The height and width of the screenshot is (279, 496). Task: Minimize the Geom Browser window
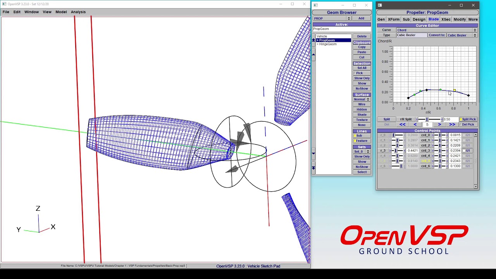(x=343, y=5)
